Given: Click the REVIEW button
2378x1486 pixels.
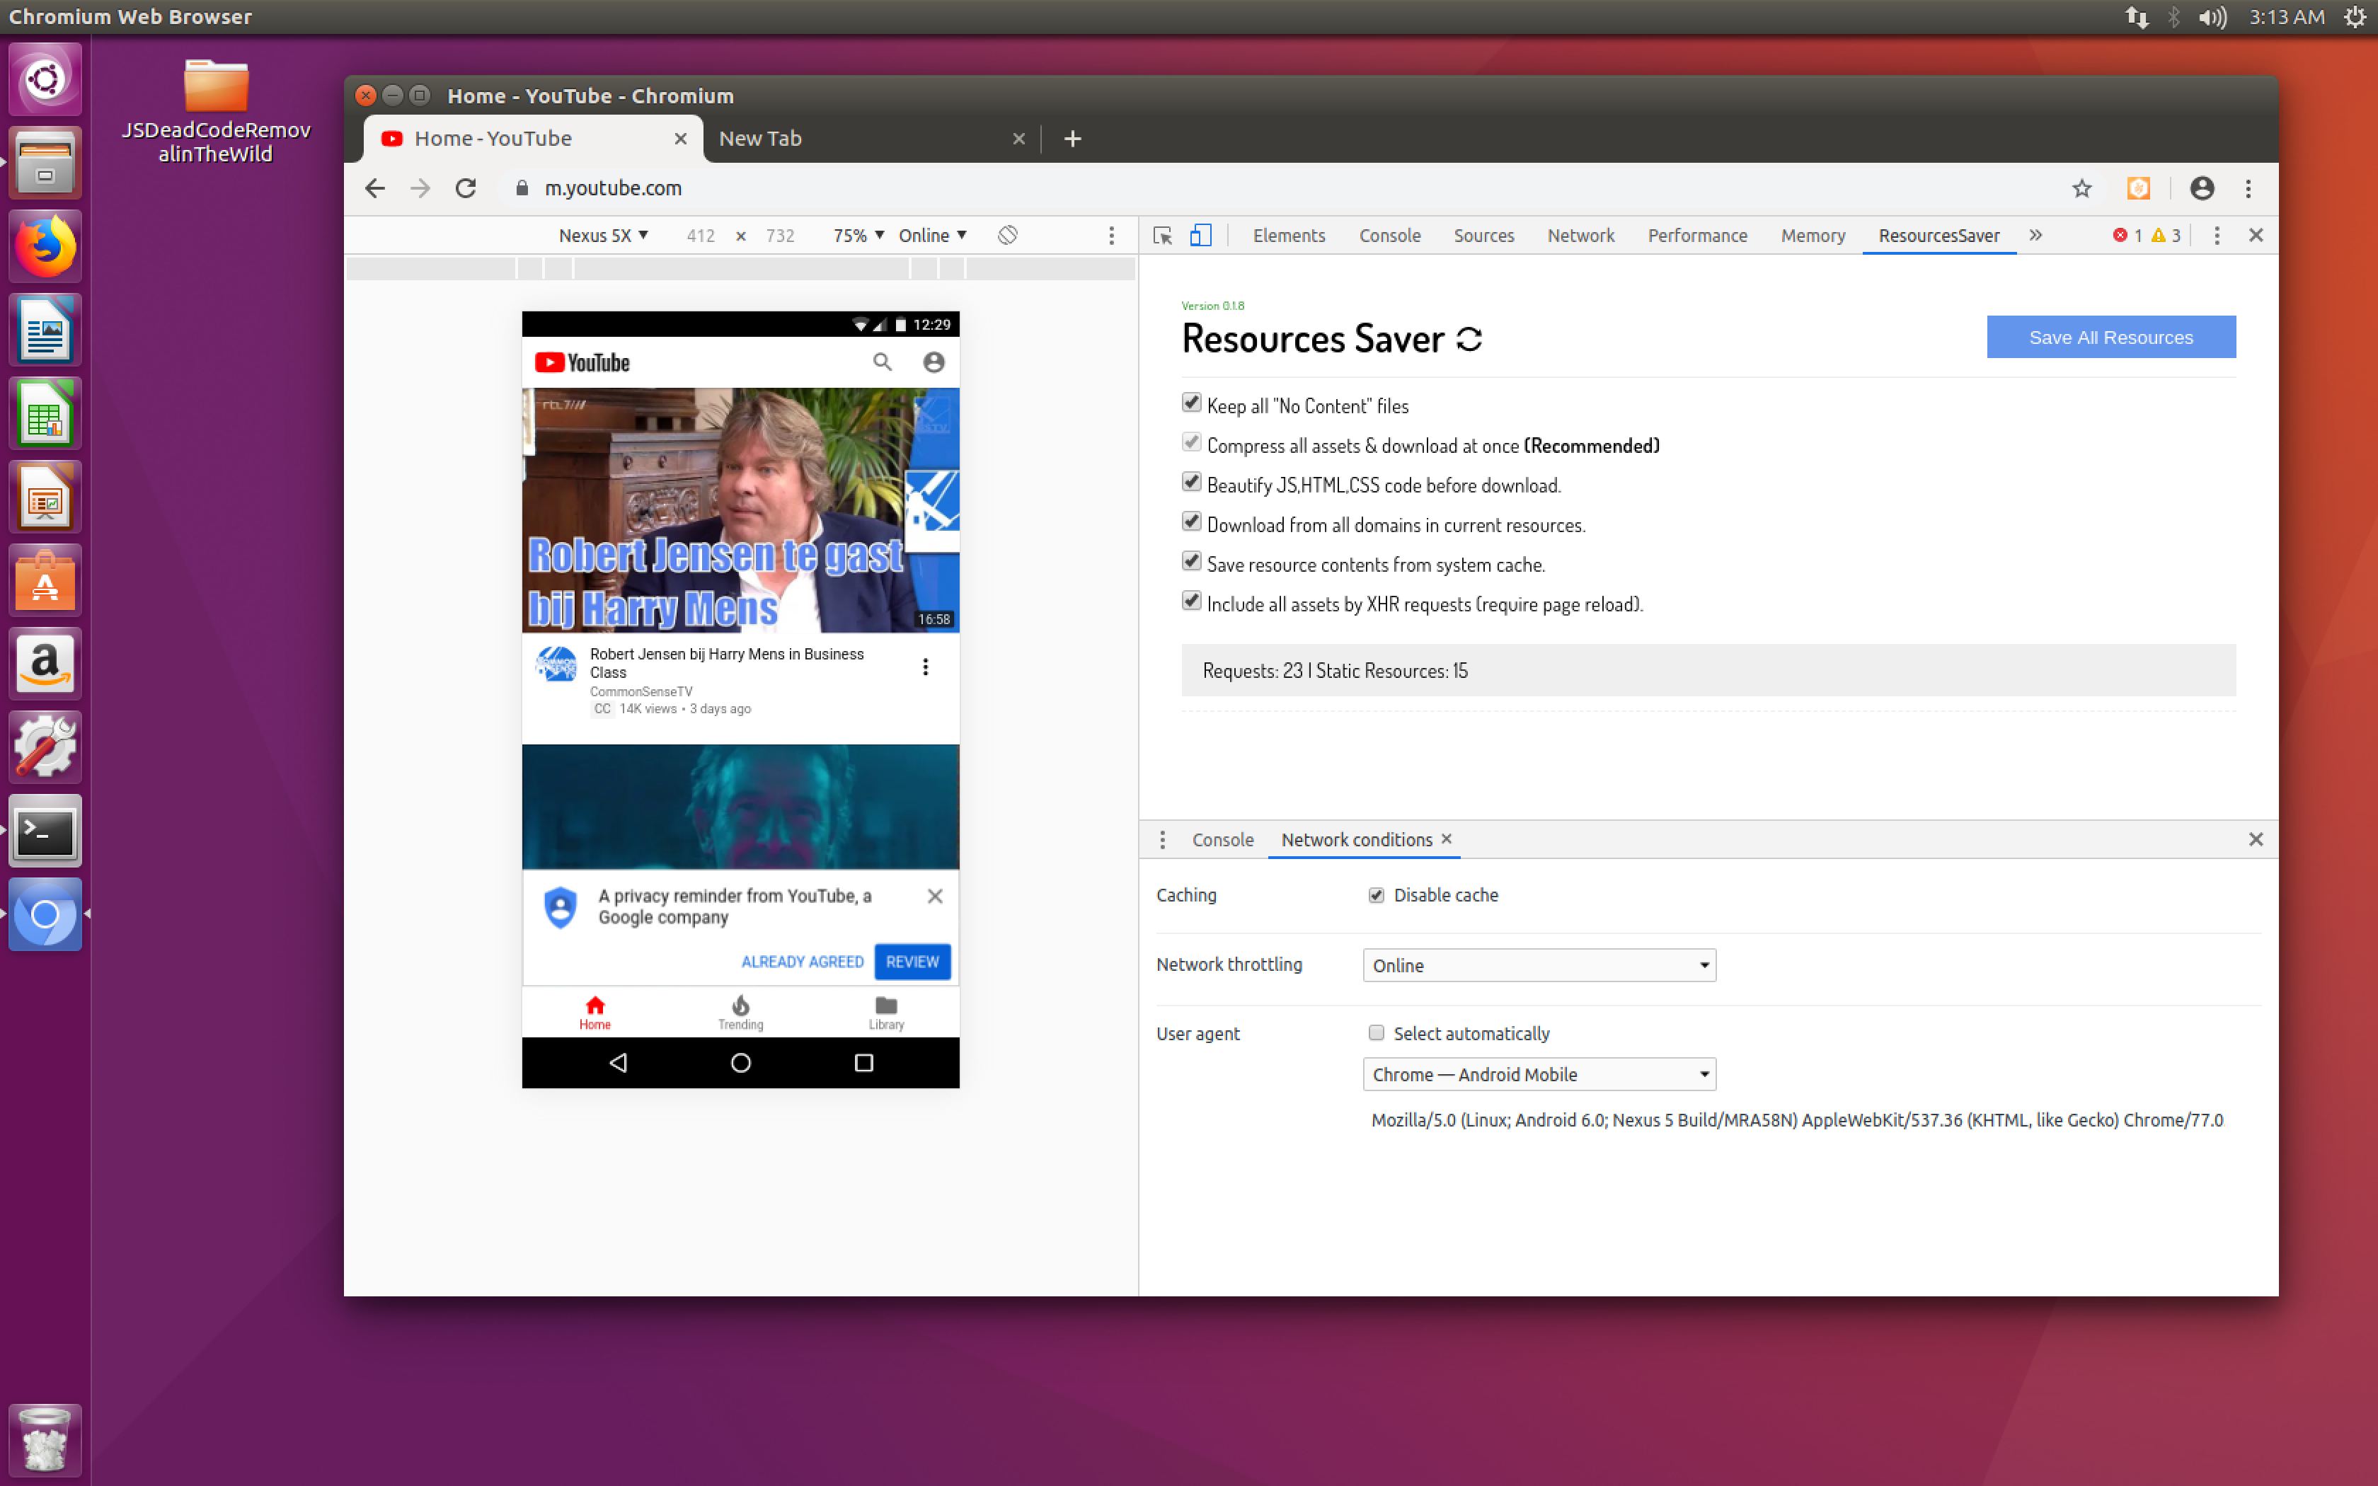Looking at the screenshot, I should coord(912,961).
